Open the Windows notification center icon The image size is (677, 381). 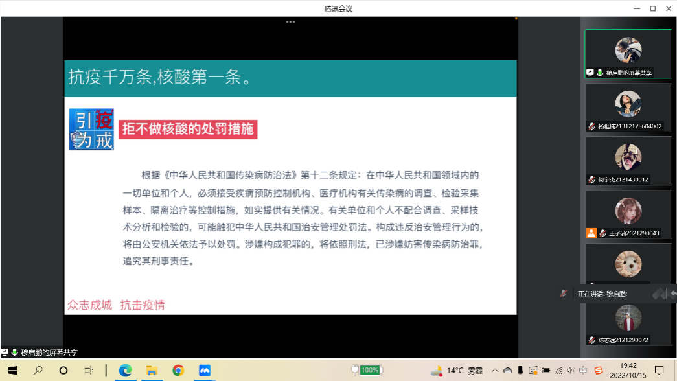(x=660, y=371)
